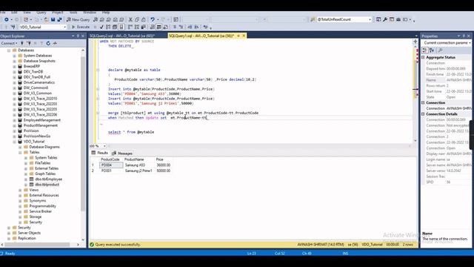The image size is (474, 267).
Task: Collapse the Aggregate Status section
Action: 423,57
